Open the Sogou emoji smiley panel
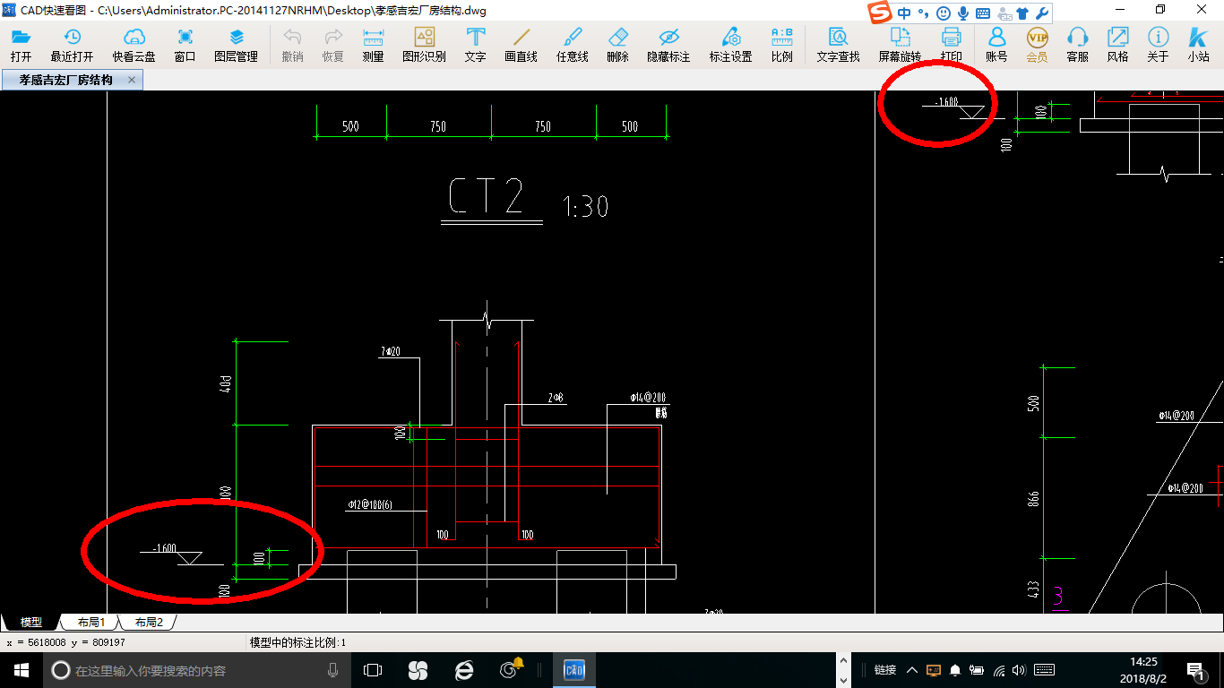This screenshot has height=688, width=1224. click(x=944, y=13)
